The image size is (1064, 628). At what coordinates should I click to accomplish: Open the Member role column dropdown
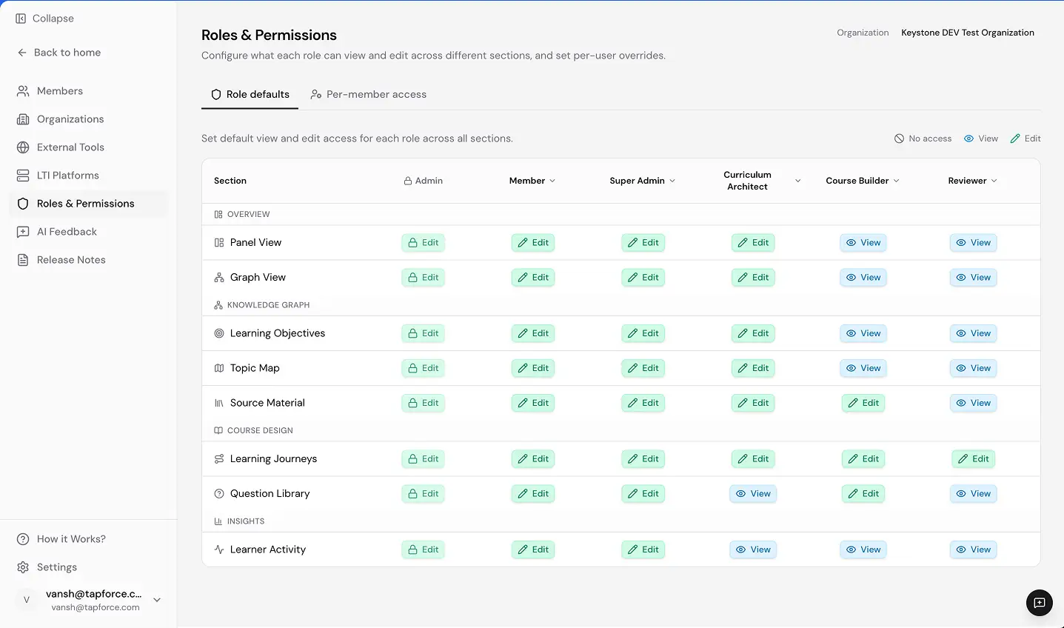pos(532,181)
